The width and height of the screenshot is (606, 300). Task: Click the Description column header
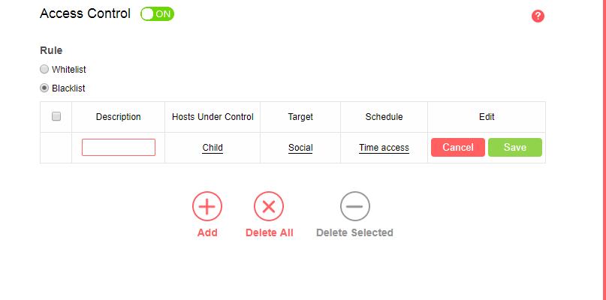tap(119, 117)
